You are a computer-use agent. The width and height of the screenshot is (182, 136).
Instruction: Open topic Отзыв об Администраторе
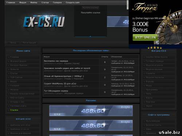point(64,76)
